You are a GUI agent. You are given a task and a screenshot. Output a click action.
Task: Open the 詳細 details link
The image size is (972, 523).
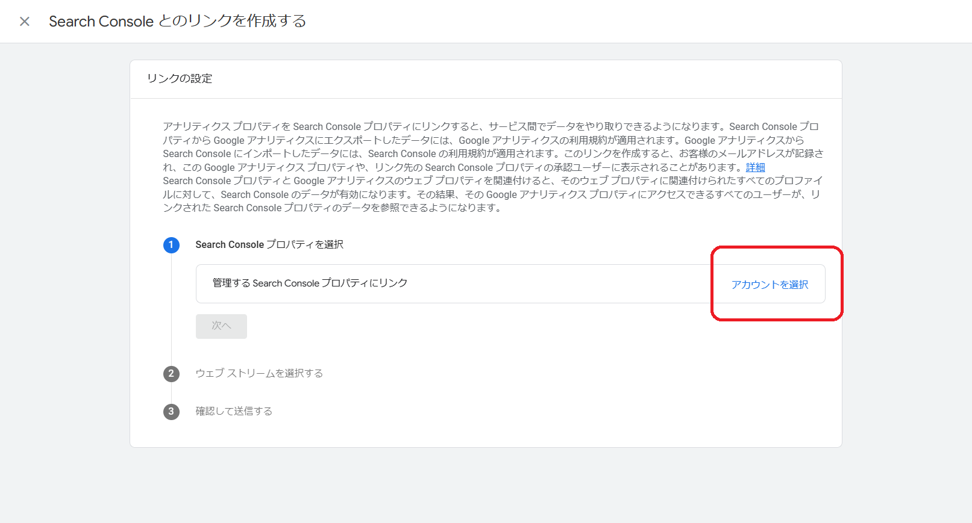pyautogui.click(x=755, y=167)
